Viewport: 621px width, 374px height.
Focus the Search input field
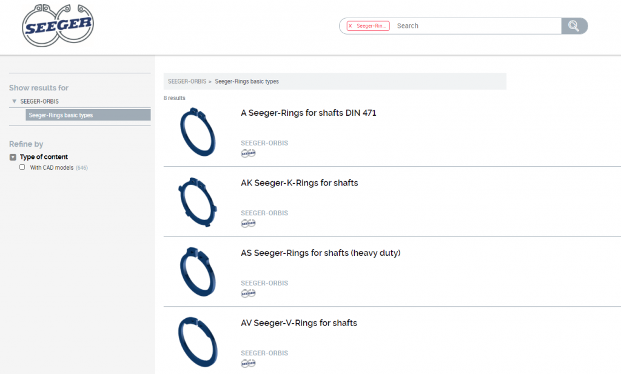point(476,26)
